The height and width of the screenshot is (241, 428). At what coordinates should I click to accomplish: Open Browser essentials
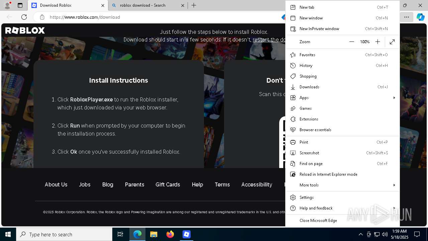click(x=342, y=130)
